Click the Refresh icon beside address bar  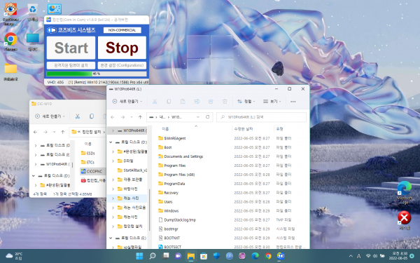[x=207, y=117]
